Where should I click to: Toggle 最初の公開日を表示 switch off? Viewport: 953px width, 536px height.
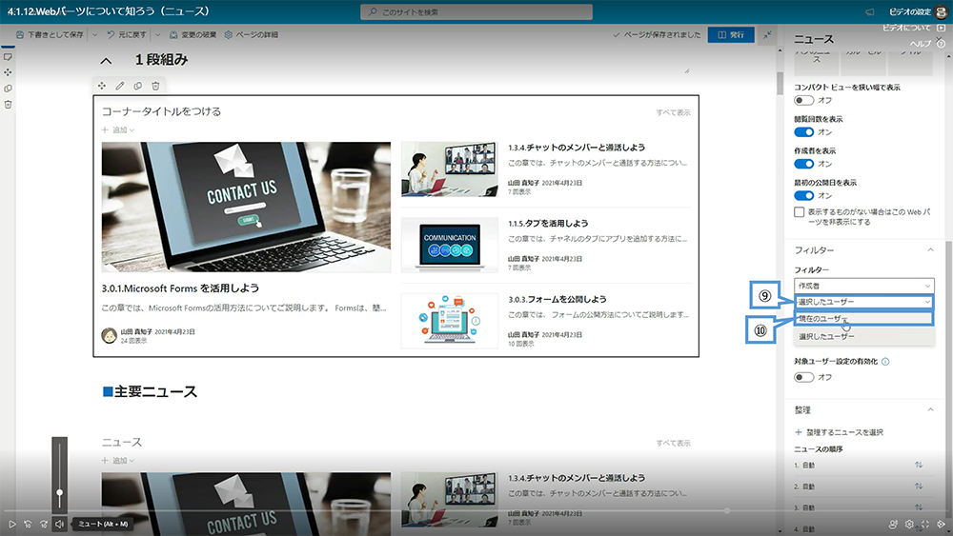point(803,195)
